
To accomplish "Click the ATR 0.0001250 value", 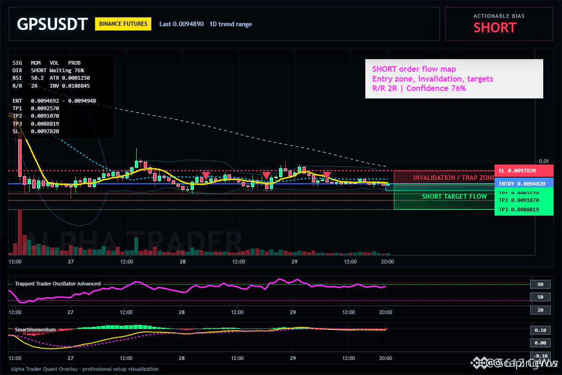I will tap(70, 78).
